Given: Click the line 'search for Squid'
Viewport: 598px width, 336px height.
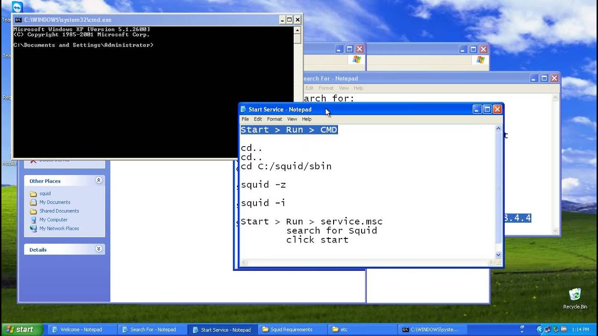Looking at the screenshot, I should coord(332,231).
